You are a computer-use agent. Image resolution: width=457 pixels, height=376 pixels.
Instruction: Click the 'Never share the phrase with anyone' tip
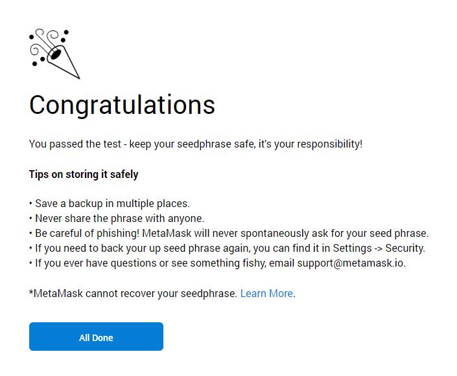[x=119, y=218]
